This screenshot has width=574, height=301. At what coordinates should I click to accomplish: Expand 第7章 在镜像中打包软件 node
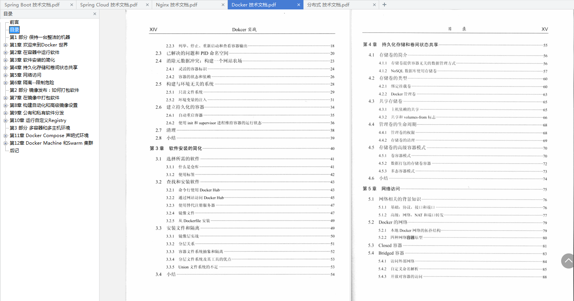[x=6, y=98]
